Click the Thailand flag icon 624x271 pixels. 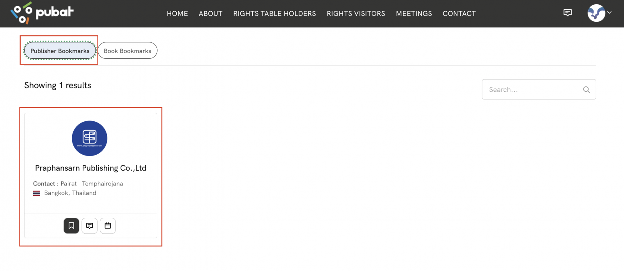[x=37, y=193]
